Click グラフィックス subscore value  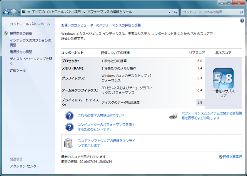200,78
